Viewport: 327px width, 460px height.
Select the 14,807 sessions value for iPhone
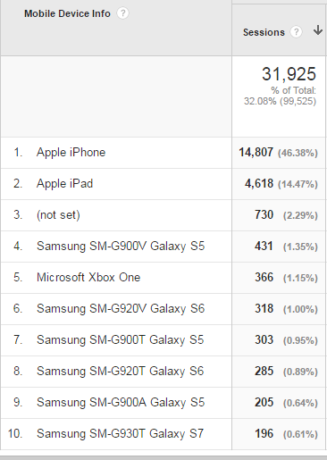(256, 153)
